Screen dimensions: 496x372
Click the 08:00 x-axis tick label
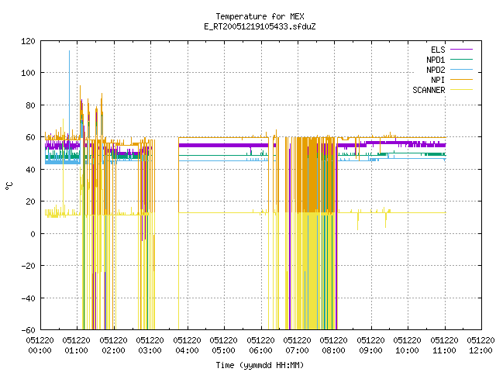(x=334, y=350)
